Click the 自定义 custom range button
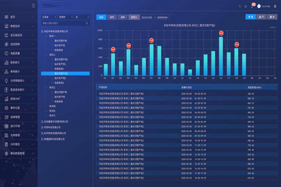Screen dimensions: 281x187 133,17
